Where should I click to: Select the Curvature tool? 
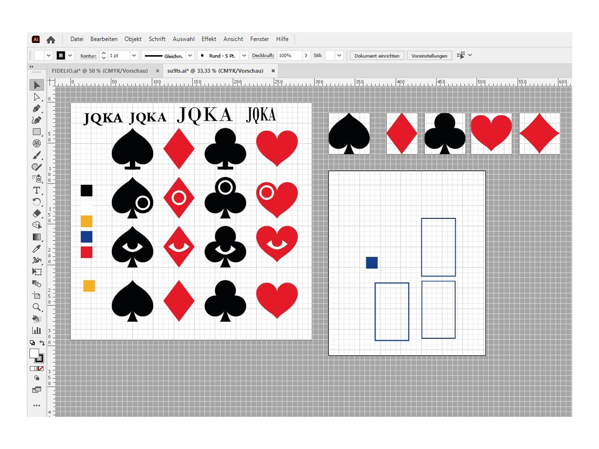click(x=37, y=120)
